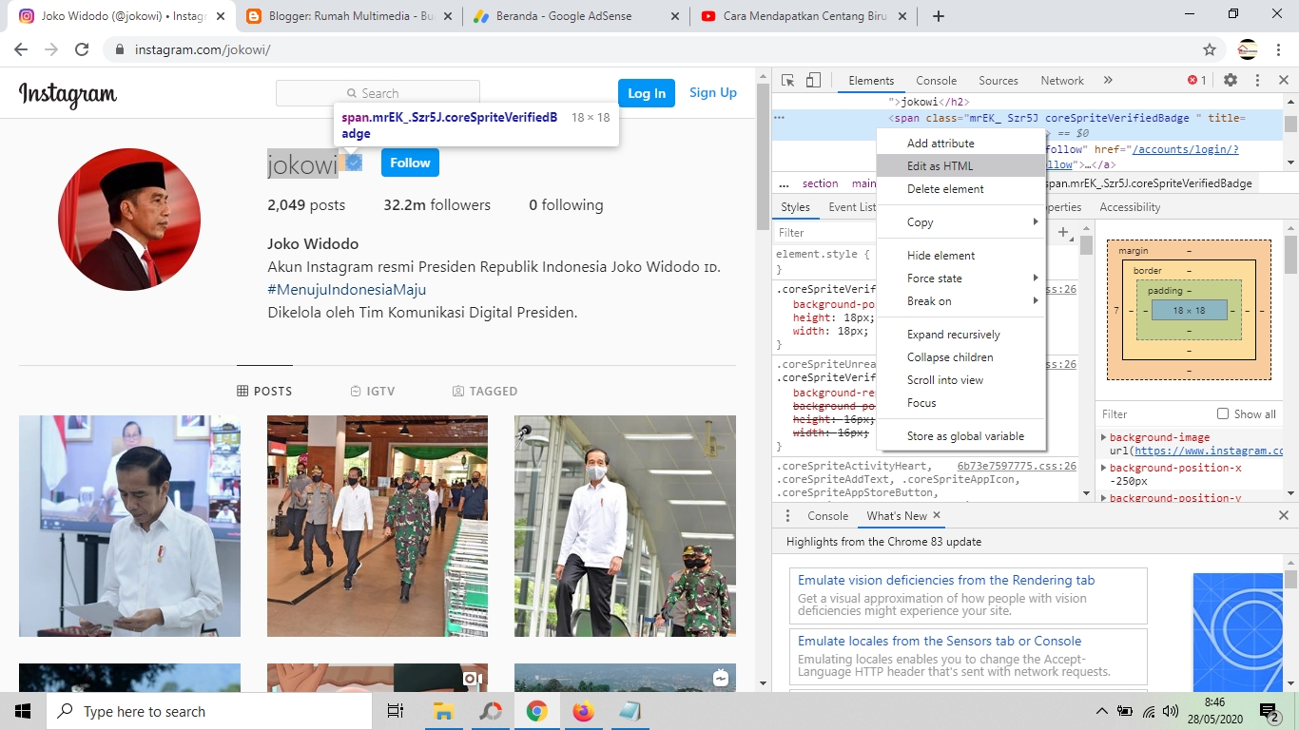Screen dimensions: 1299x730
Task: Open Task View on the taskbar
Action: point(396,711)
